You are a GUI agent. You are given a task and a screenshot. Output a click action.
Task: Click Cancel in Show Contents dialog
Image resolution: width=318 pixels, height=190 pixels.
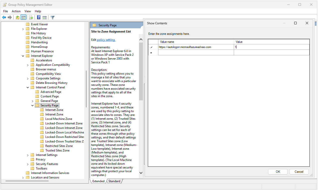click(x=299, y=172)
